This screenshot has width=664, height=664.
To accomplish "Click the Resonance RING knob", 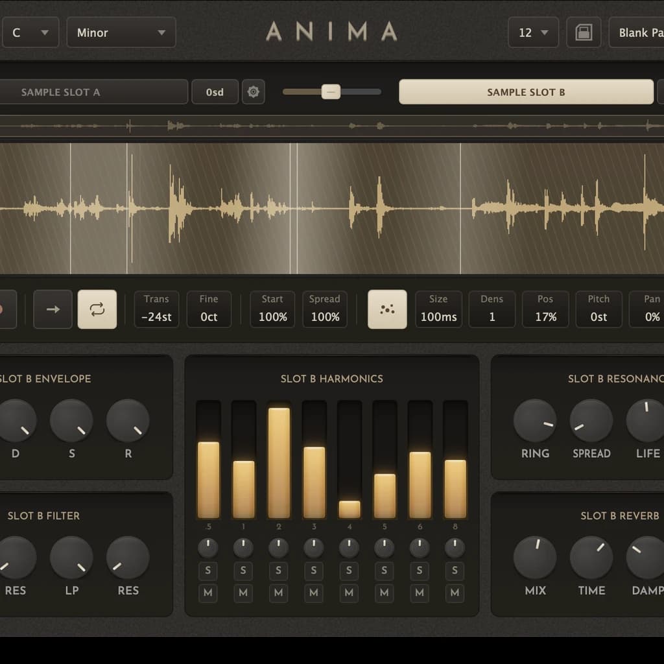I will click(x=535, y=420).
